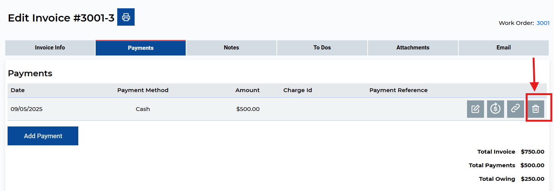Select the 09/05/2025 payment date cell

(26, 109)
